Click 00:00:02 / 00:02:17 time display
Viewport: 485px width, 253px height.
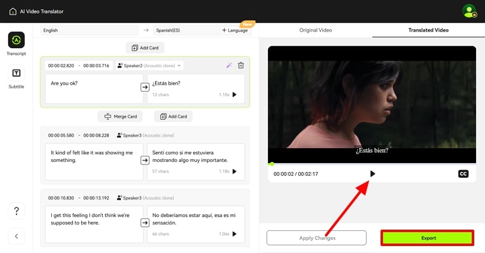pos(296,174)
